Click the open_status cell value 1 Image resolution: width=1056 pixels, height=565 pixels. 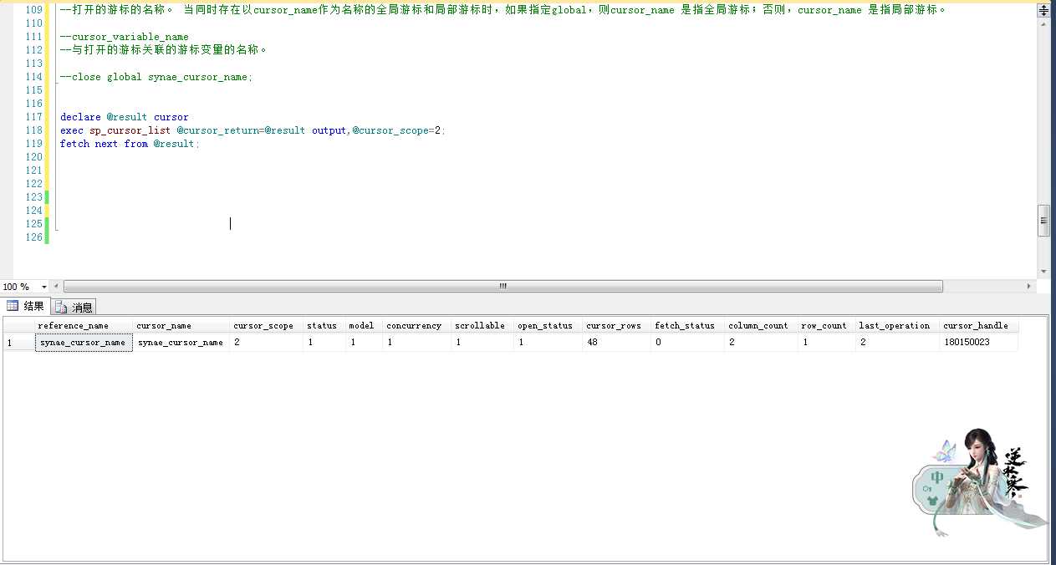548,343
